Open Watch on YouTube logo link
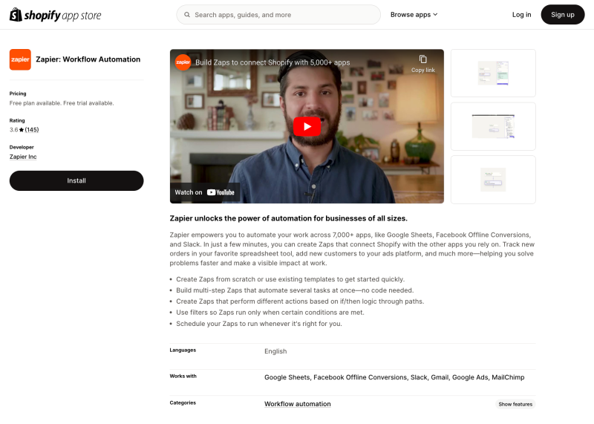594x424 pixels. click(x=221, y=192)
